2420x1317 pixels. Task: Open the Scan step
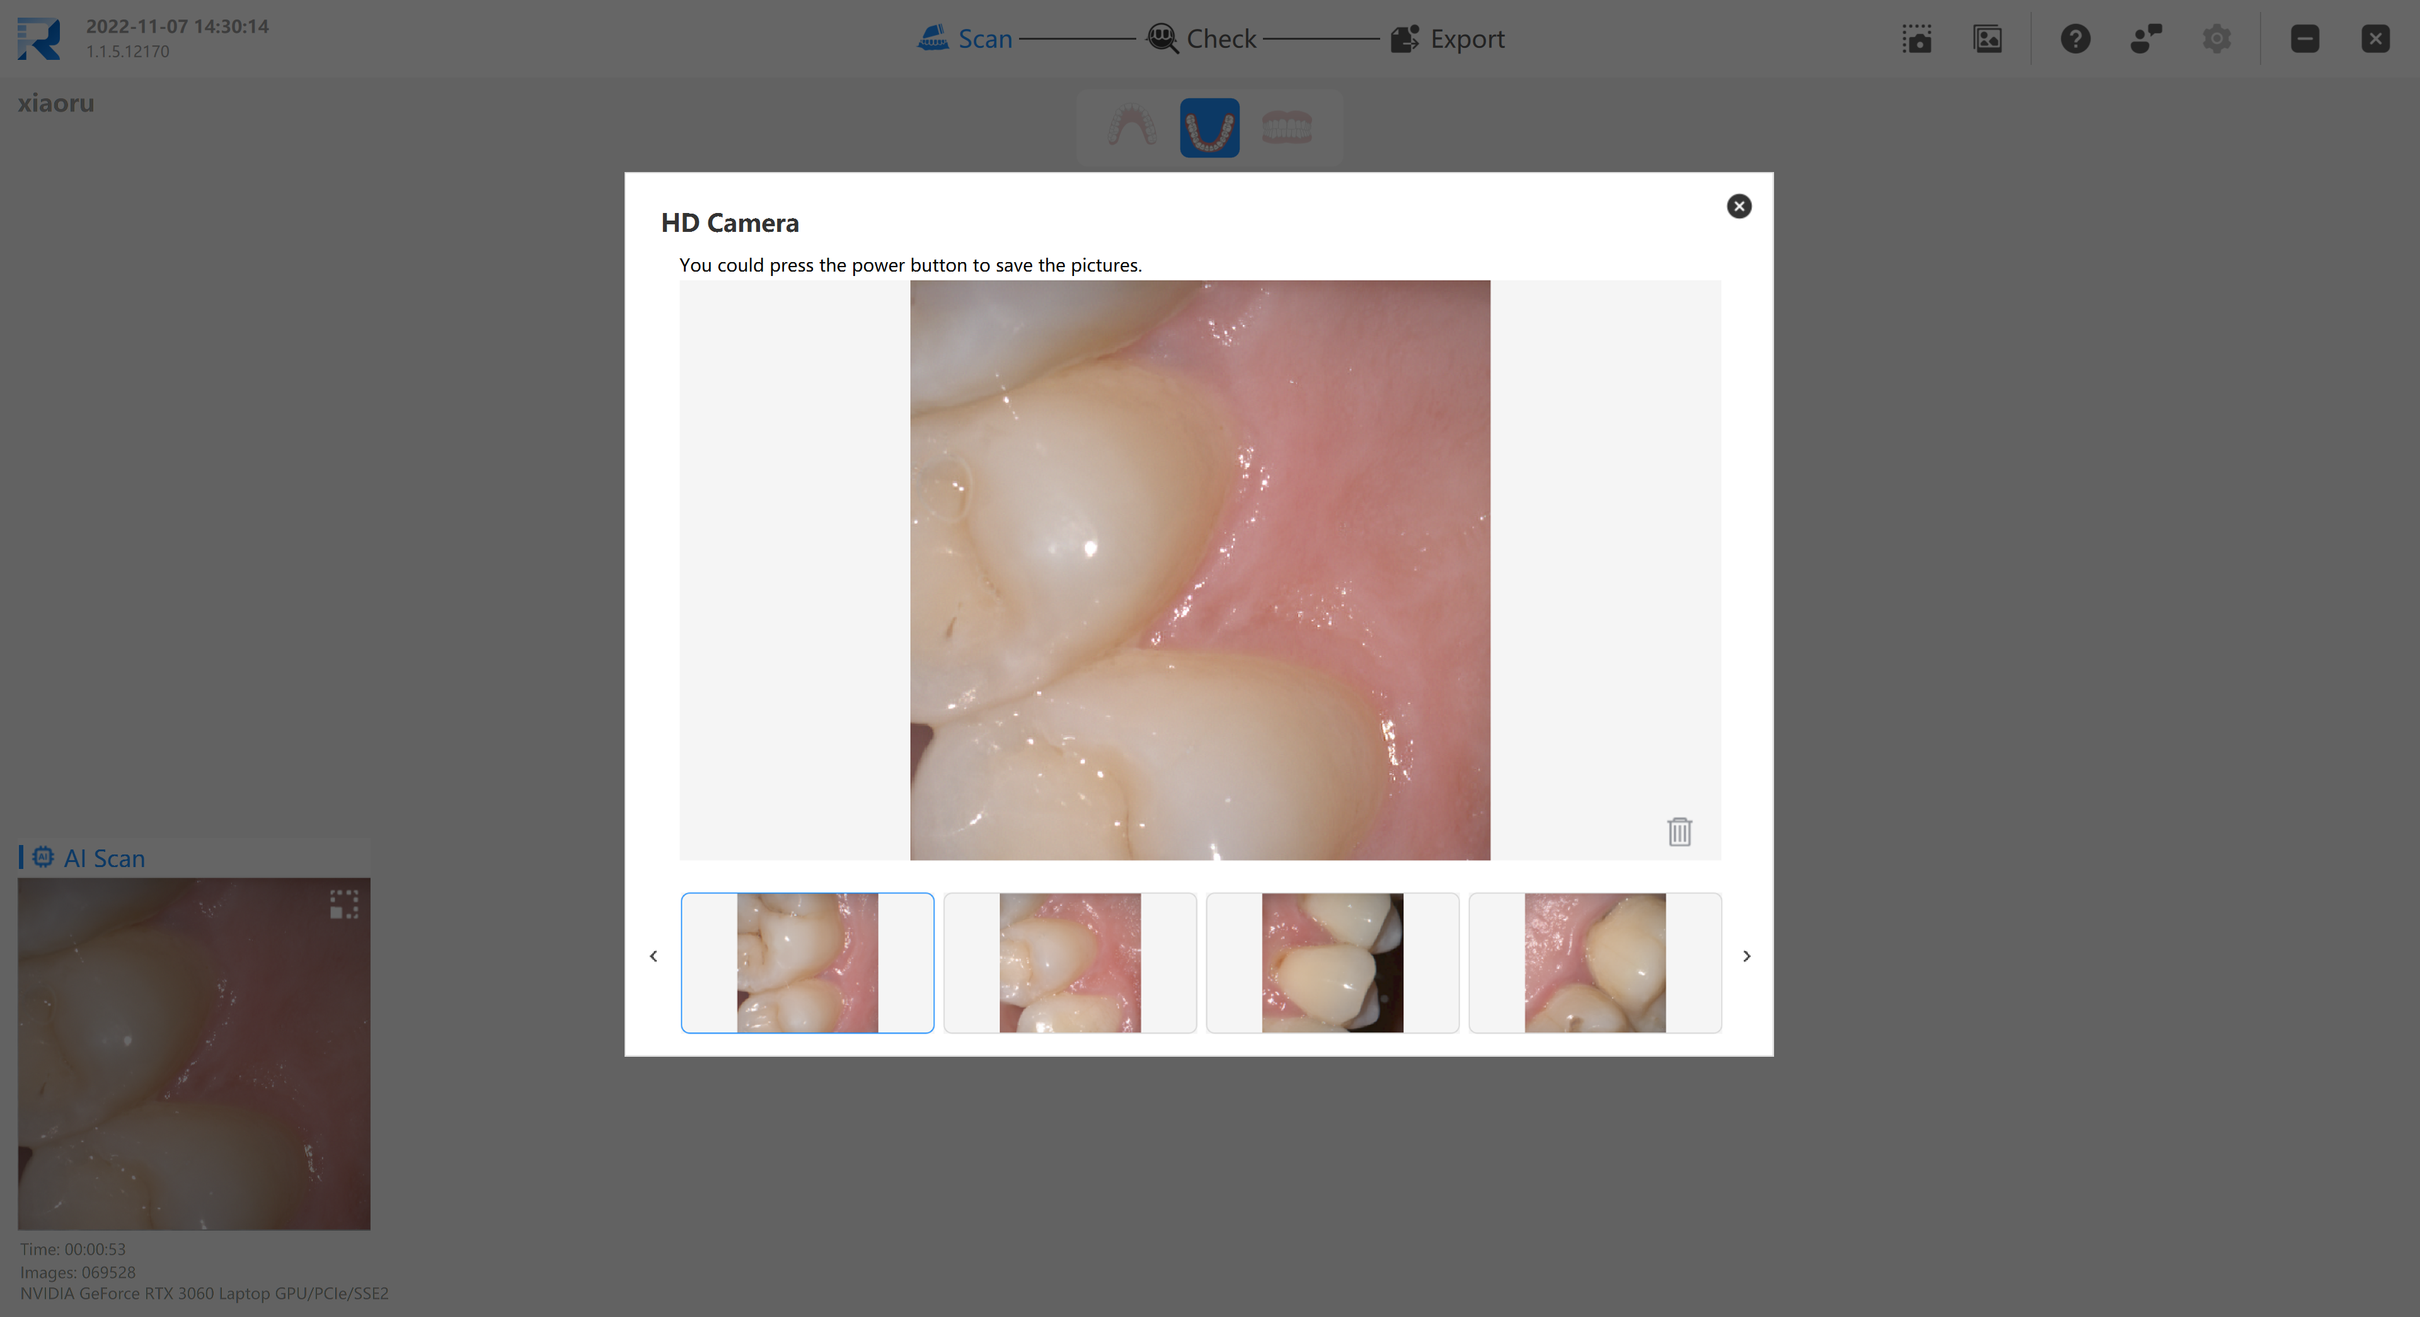[x=965, y=38]
